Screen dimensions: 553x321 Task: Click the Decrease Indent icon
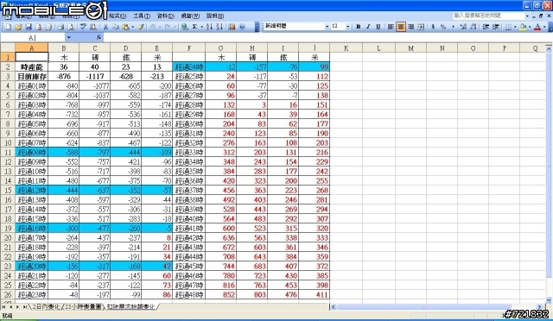[486, 27]
